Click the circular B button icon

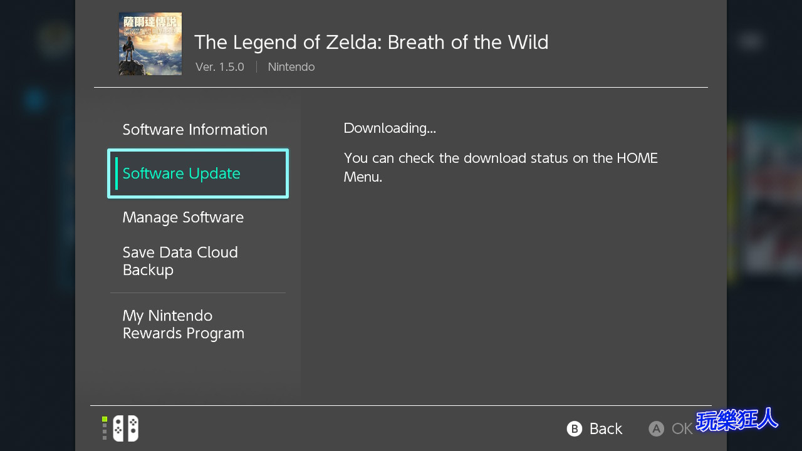575,428
